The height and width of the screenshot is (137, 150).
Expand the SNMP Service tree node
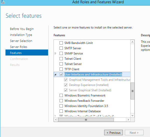(x=55, y=53)
